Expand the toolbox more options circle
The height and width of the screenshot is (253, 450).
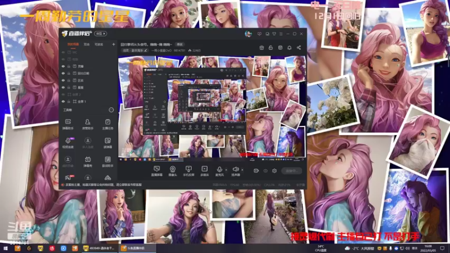pyautogui.click(x=111, y=110)
